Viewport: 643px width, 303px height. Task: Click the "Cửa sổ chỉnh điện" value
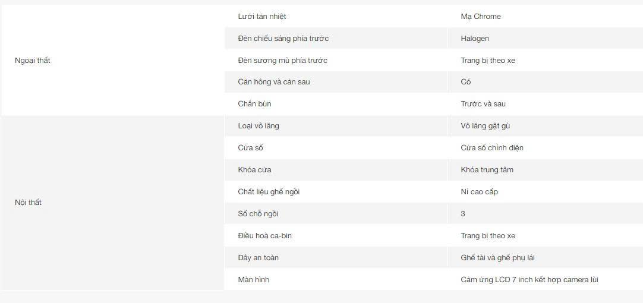(x=492, y=148)
